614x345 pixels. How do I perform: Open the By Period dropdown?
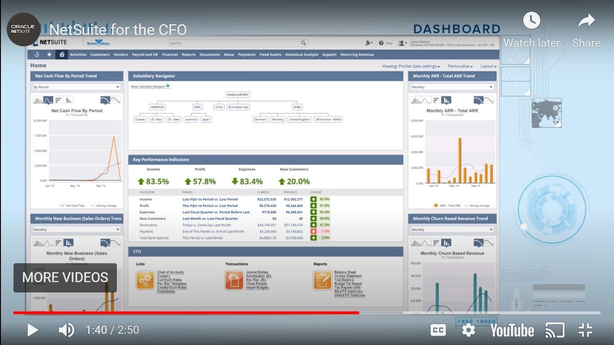pyautogui.click(x=76, y=87)
